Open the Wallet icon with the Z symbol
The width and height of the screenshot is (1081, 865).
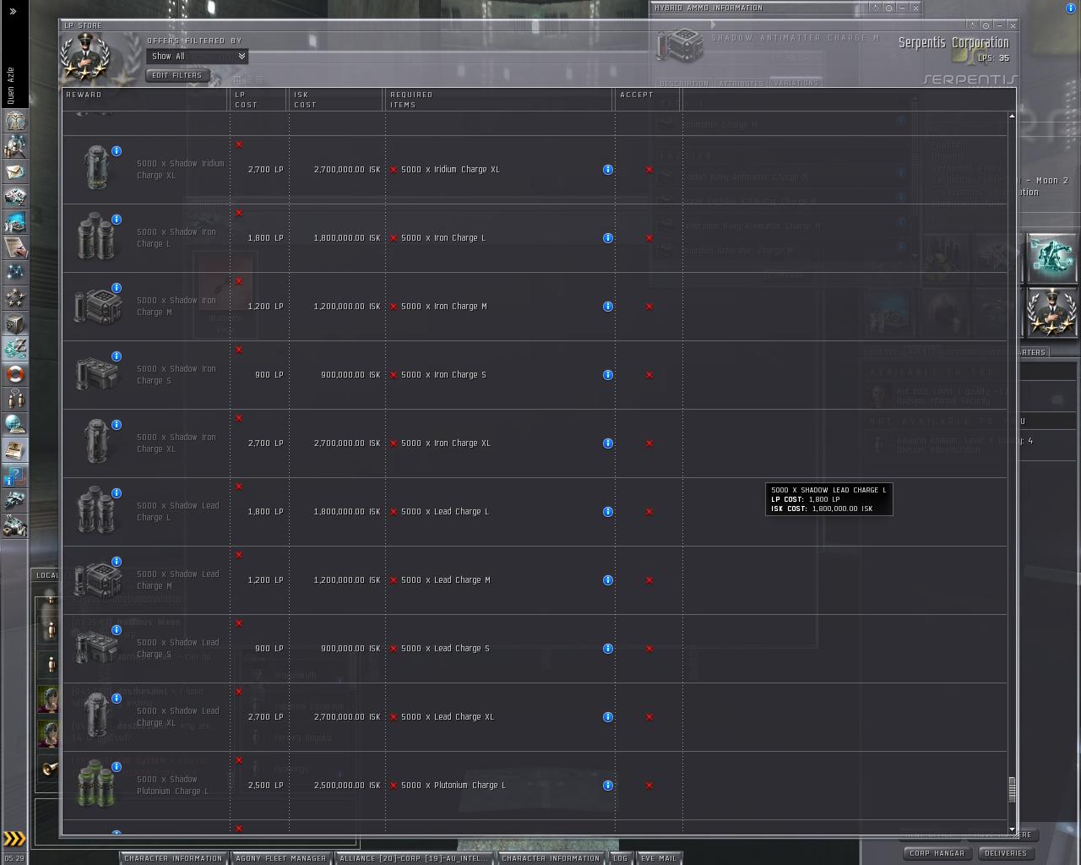15,349
